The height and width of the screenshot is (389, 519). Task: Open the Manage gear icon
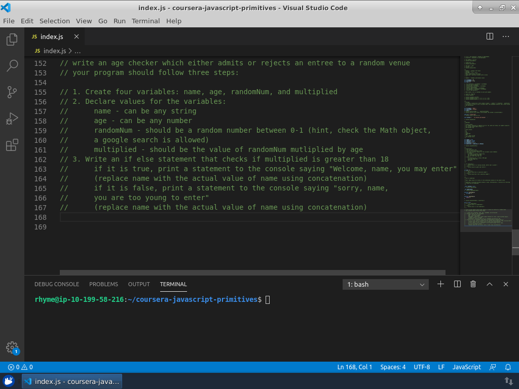pos(12,347)
